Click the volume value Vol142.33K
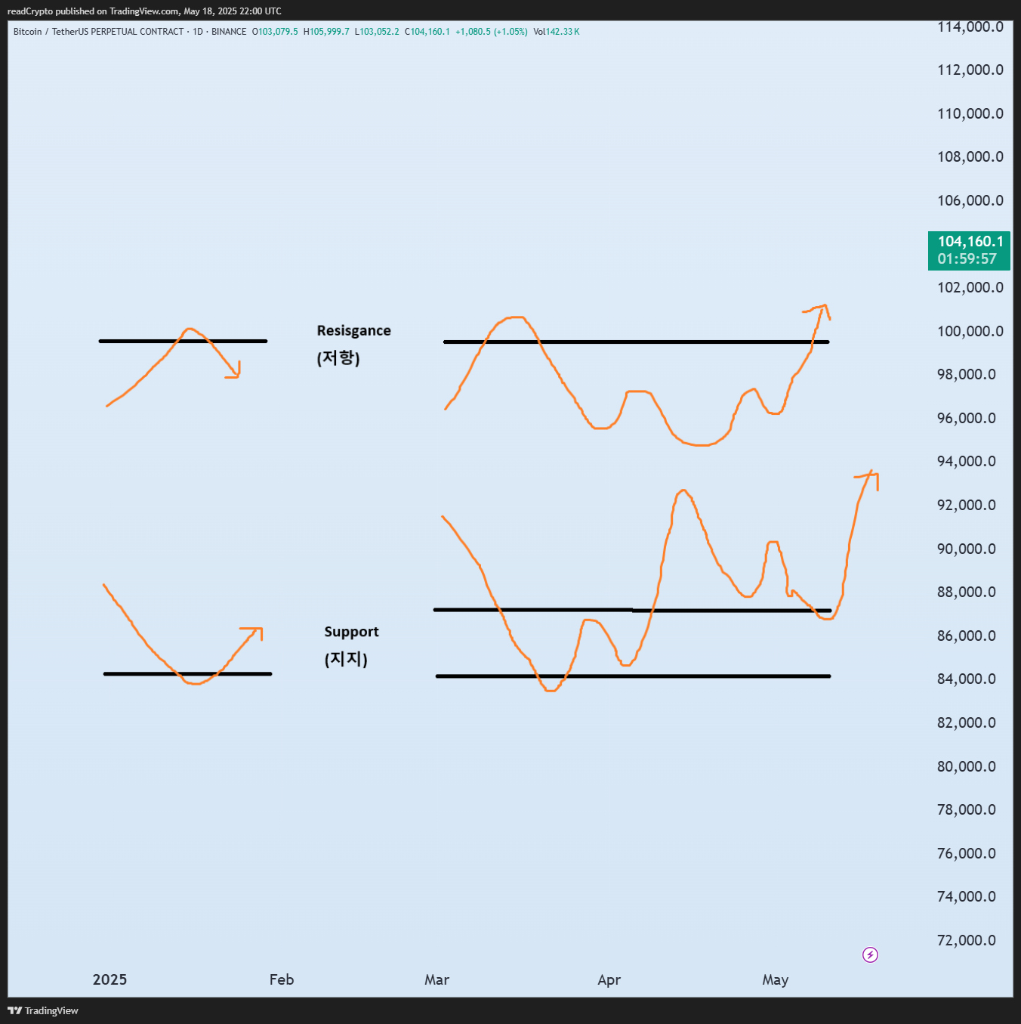The width and height of the screenshot is (1021, 1024). (x=557, y=32)
